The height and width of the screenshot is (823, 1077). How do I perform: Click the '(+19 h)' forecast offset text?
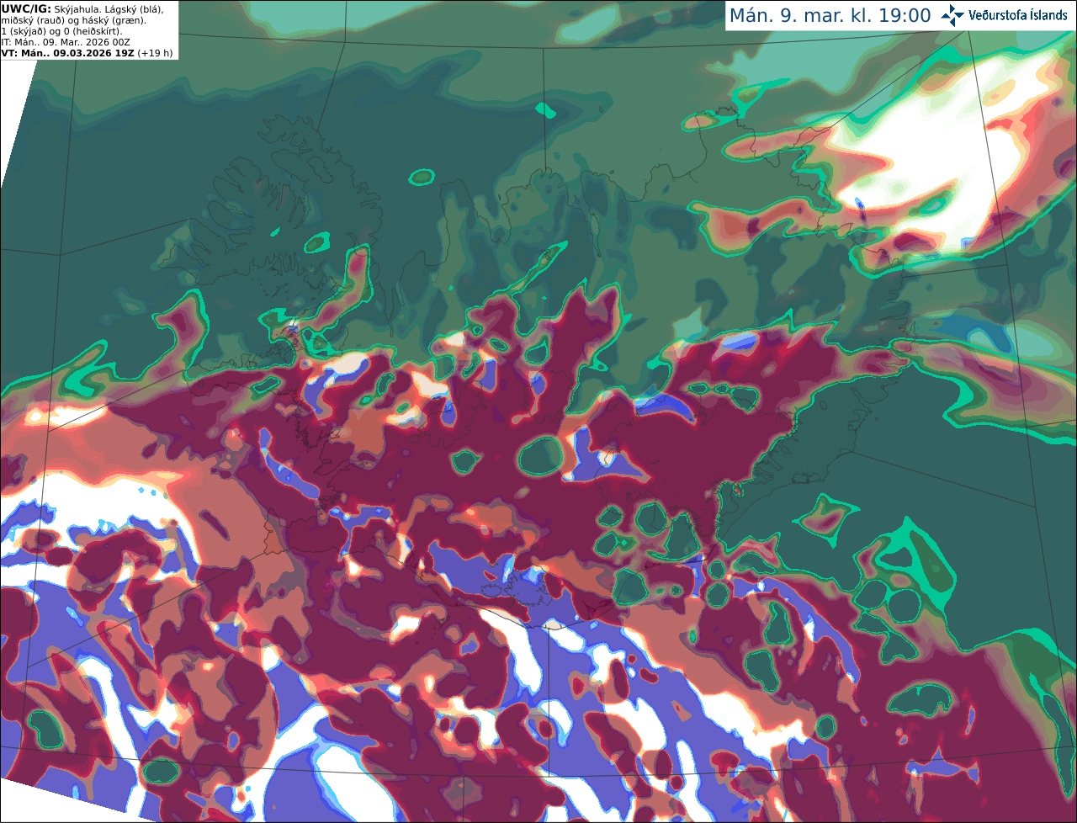coord(156,53)
